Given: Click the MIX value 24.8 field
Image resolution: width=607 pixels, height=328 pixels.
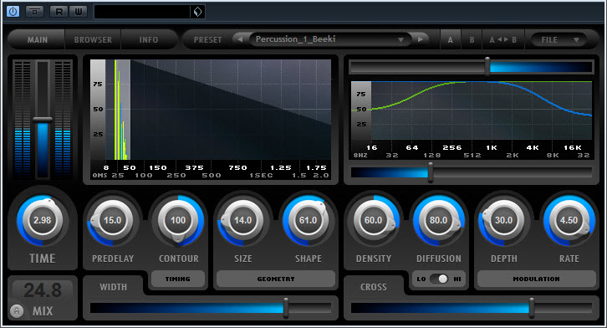Looking at the screenshot, I should [x=43, y=290].
